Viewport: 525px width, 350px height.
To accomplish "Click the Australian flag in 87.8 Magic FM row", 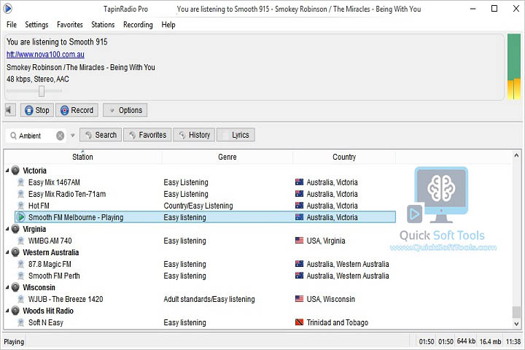I will pyautogui.click(x=300, y=263).
